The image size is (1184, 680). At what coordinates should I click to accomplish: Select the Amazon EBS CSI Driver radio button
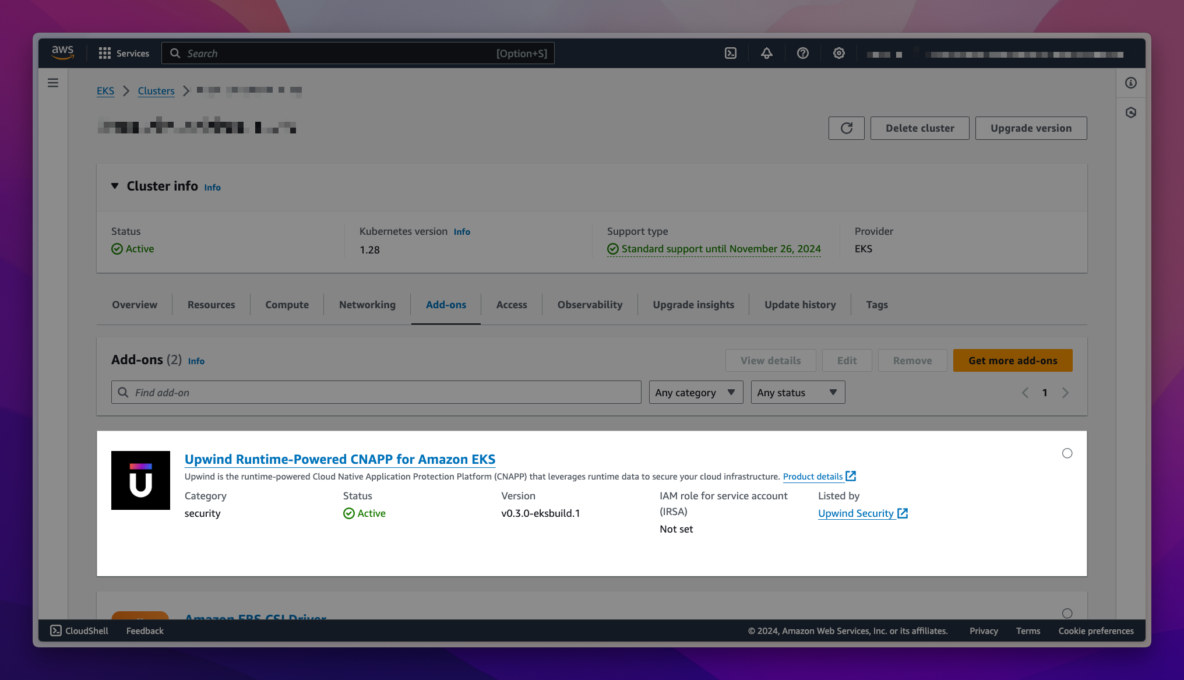coord(1067,613)
